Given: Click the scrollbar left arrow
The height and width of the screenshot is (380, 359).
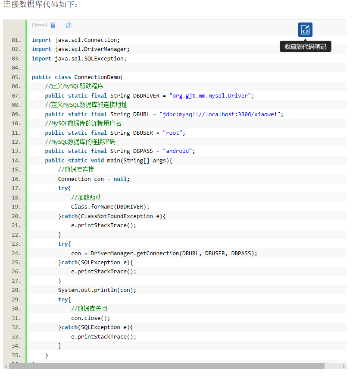Looking at the screenshot, I should 6,366.
